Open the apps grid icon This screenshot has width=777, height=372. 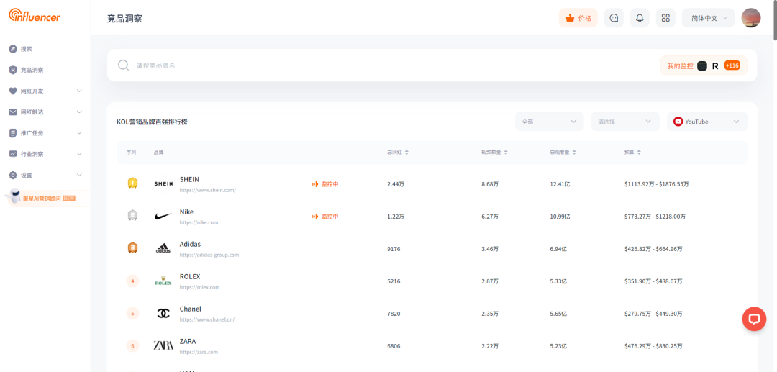[x=665, y=18]
